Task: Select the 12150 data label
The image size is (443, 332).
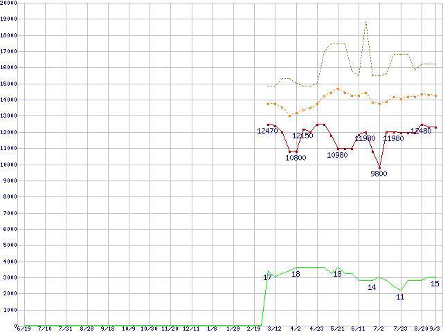Action: (302, 136)
